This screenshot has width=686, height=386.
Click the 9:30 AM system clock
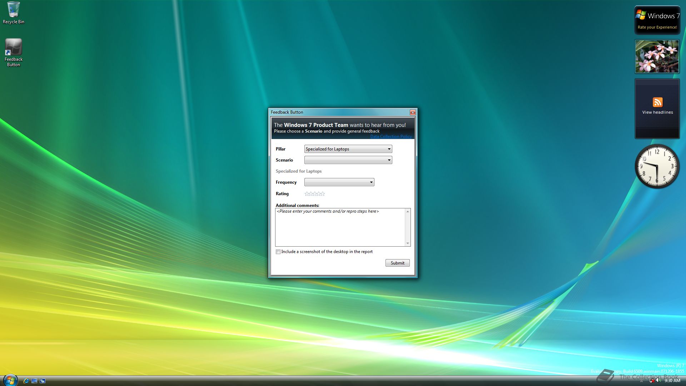tap(672, 381)
